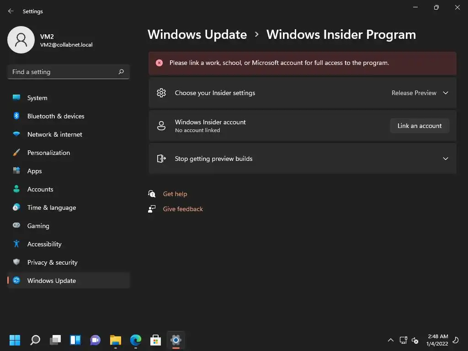Select the Choose your Insider settings row

(303, 93)
